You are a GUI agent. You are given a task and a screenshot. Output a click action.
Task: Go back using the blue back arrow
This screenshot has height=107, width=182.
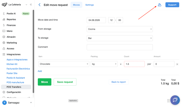39,5
